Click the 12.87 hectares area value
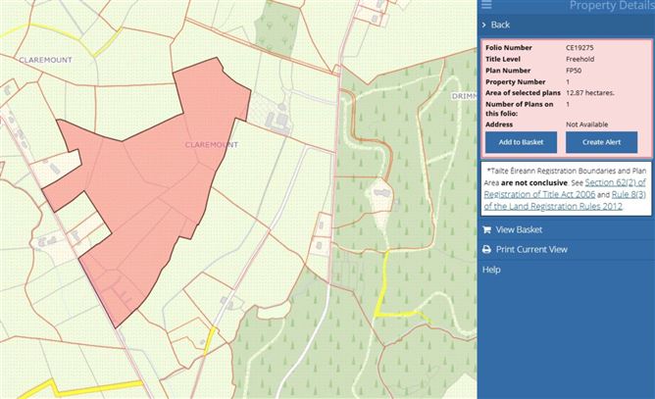This screenshot has height=399, width=655. [x=590, y=93]
